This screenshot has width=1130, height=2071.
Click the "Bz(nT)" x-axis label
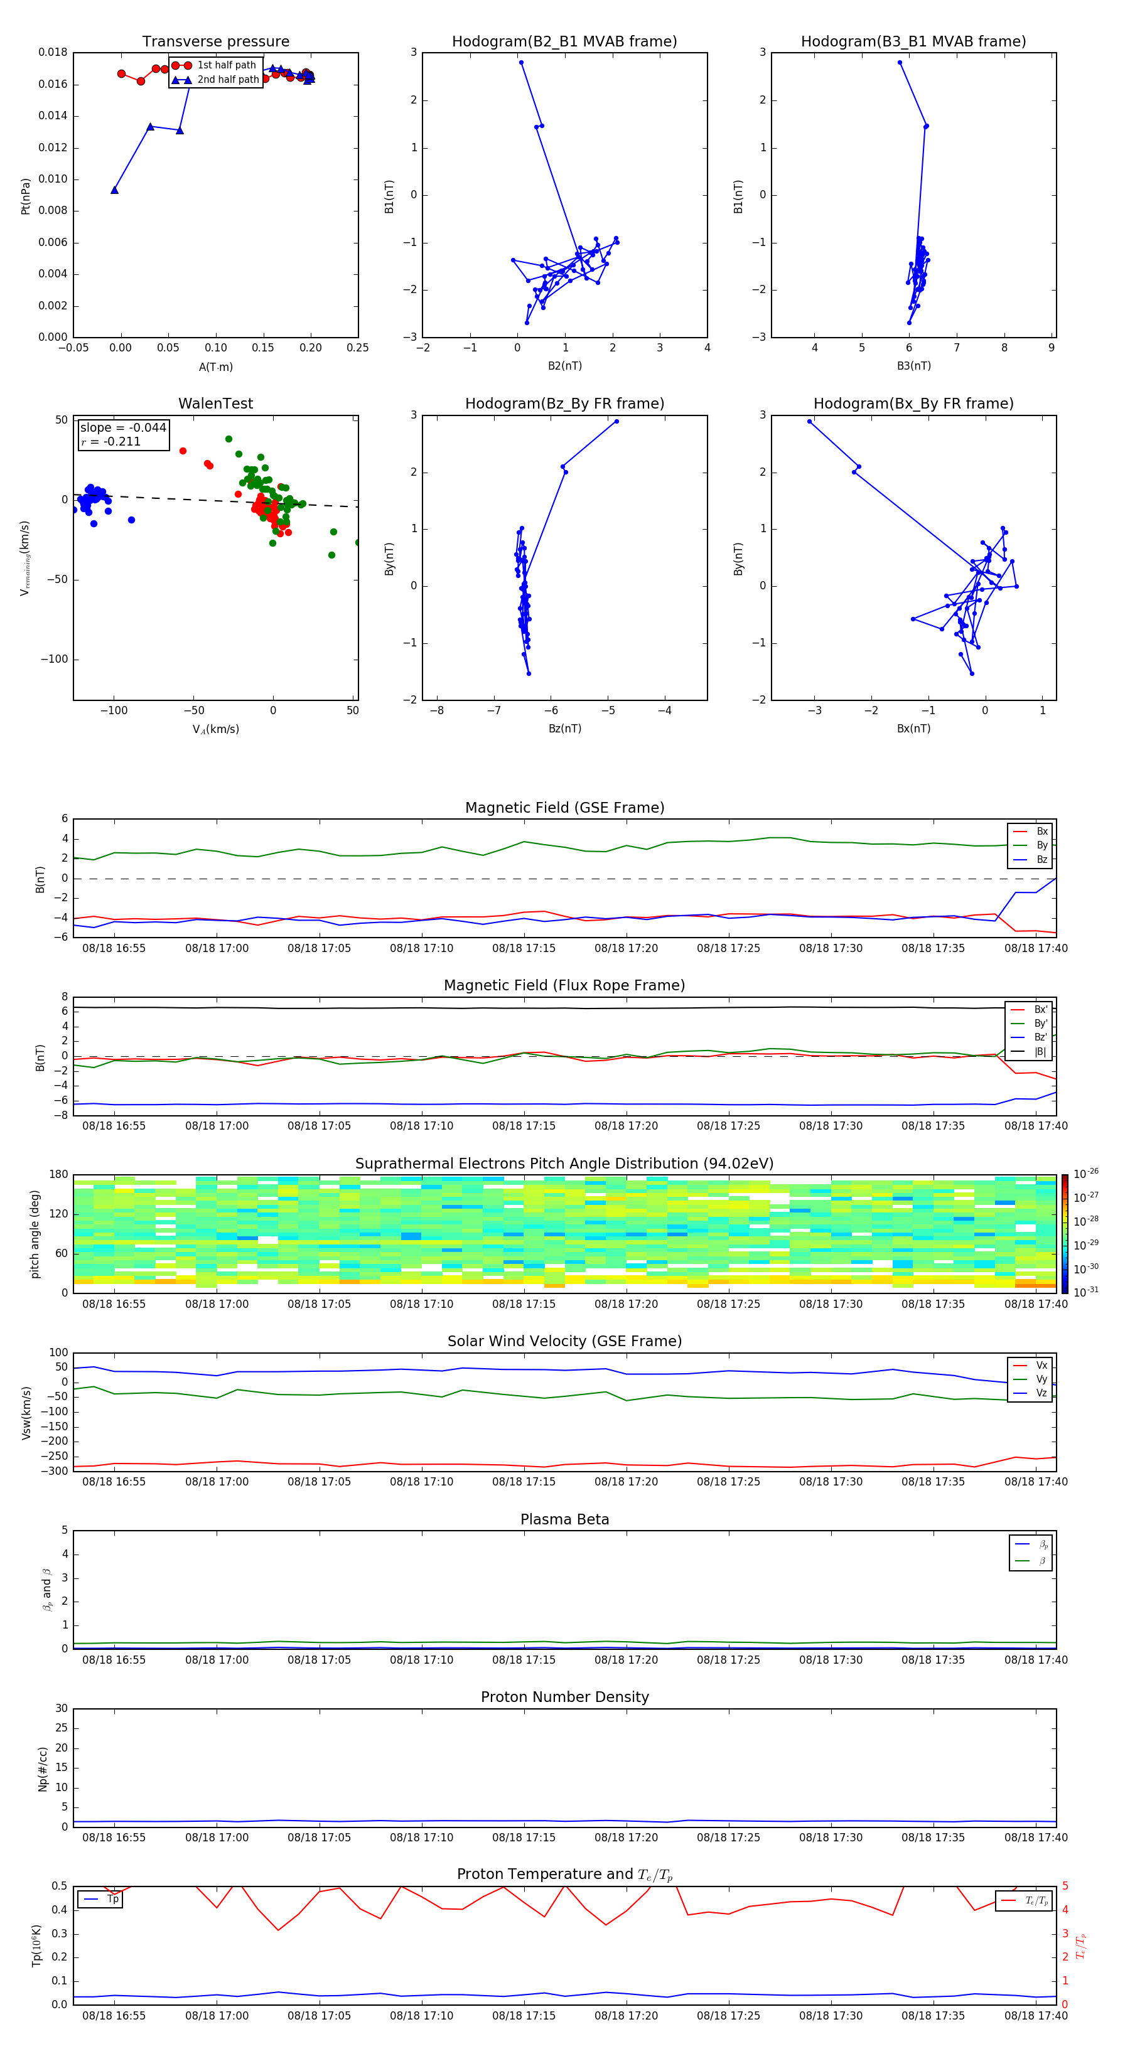[564, 729]
